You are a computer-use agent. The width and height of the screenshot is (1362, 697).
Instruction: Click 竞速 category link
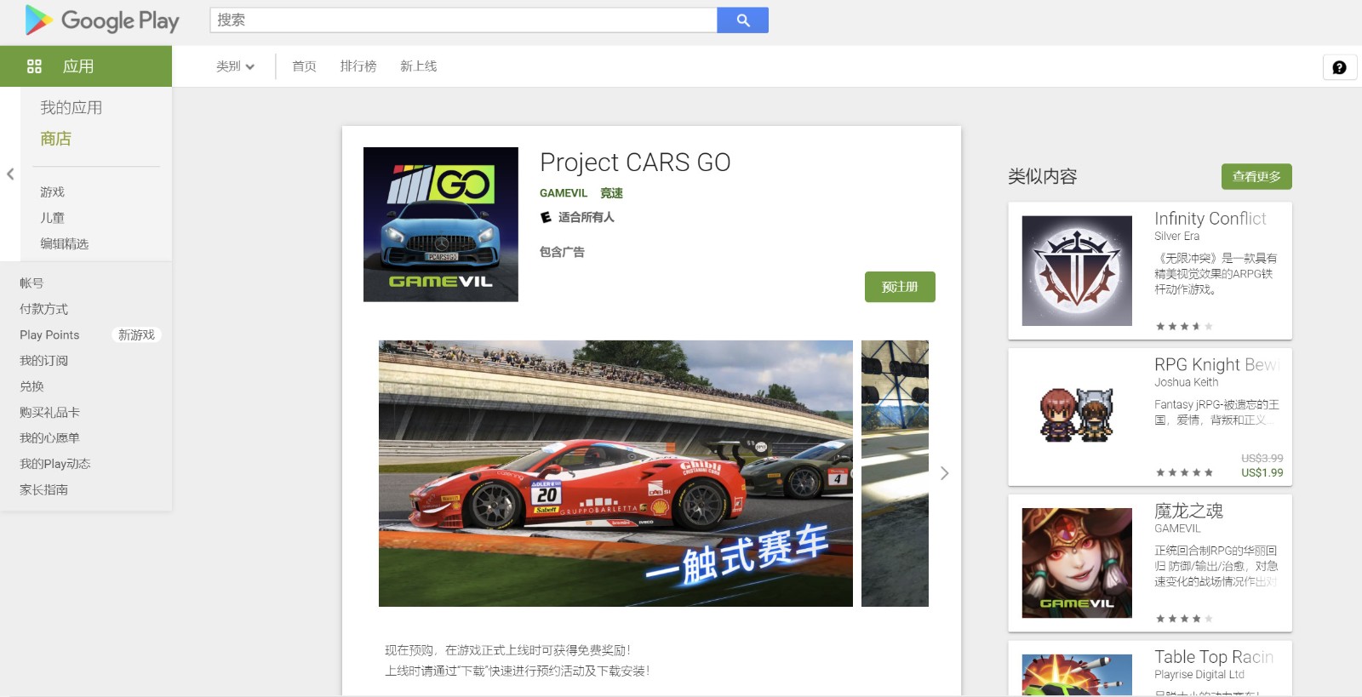611,193
